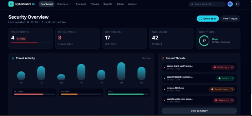Click the Threats Detected progress bar

[31, 43]
